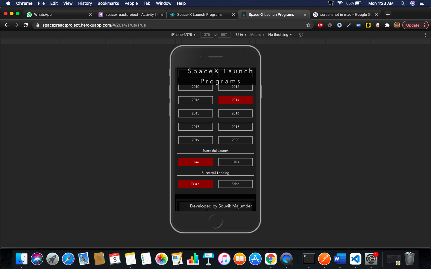Rotate the device viewport orientation
Screen dimensions: 431x269
pyautogui.click(x=301, y=35)
